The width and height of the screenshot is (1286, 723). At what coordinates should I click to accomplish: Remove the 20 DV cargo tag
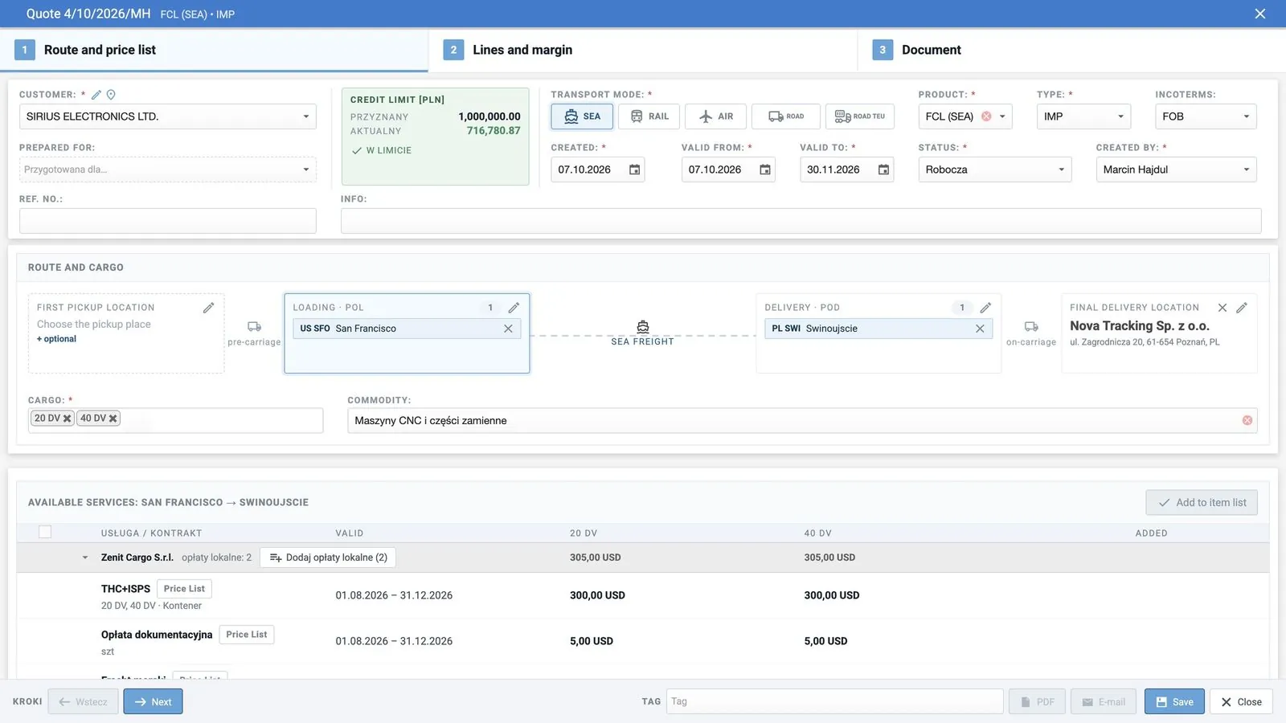coord(68,419)
